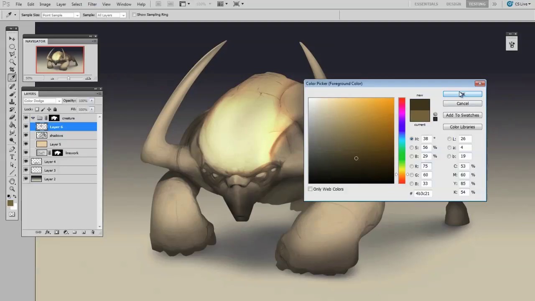Enable the Show Sampling Ring checkbox
Viewport: 535px width, 301px height.
click(134, 15)
